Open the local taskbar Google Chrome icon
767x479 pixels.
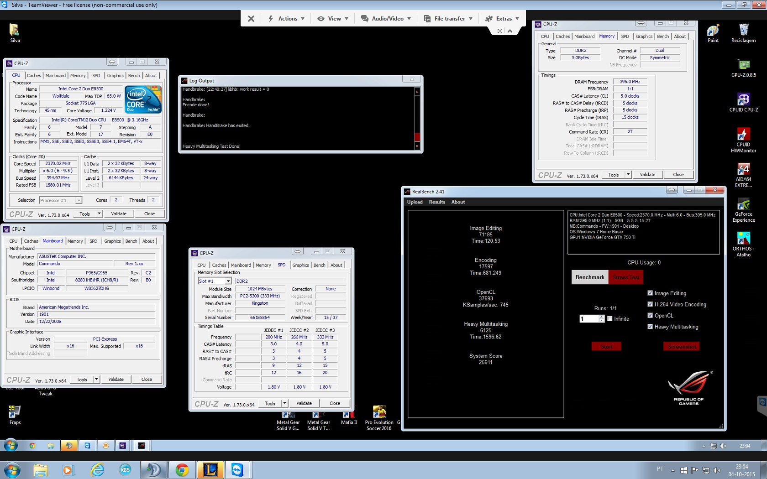pos(182,470)
